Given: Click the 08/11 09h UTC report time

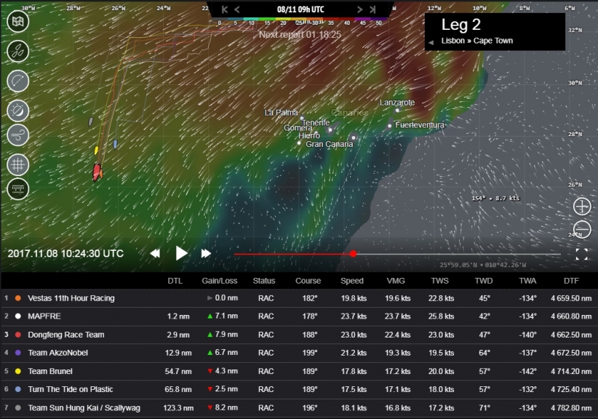Looking at the screenshot, I should click(x=300, y=9).
